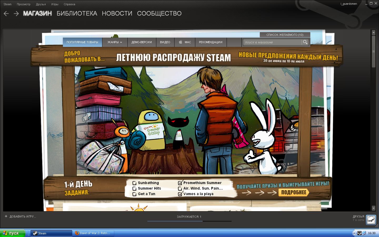Open Рекомендации tab
The image size is (379, 237).
tap(211, 42)
